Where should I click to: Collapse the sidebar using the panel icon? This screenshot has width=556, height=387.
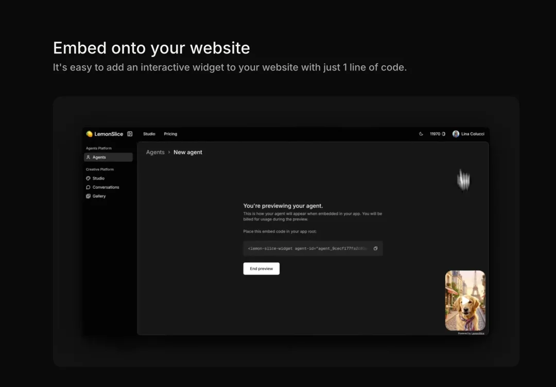(130, 134)
